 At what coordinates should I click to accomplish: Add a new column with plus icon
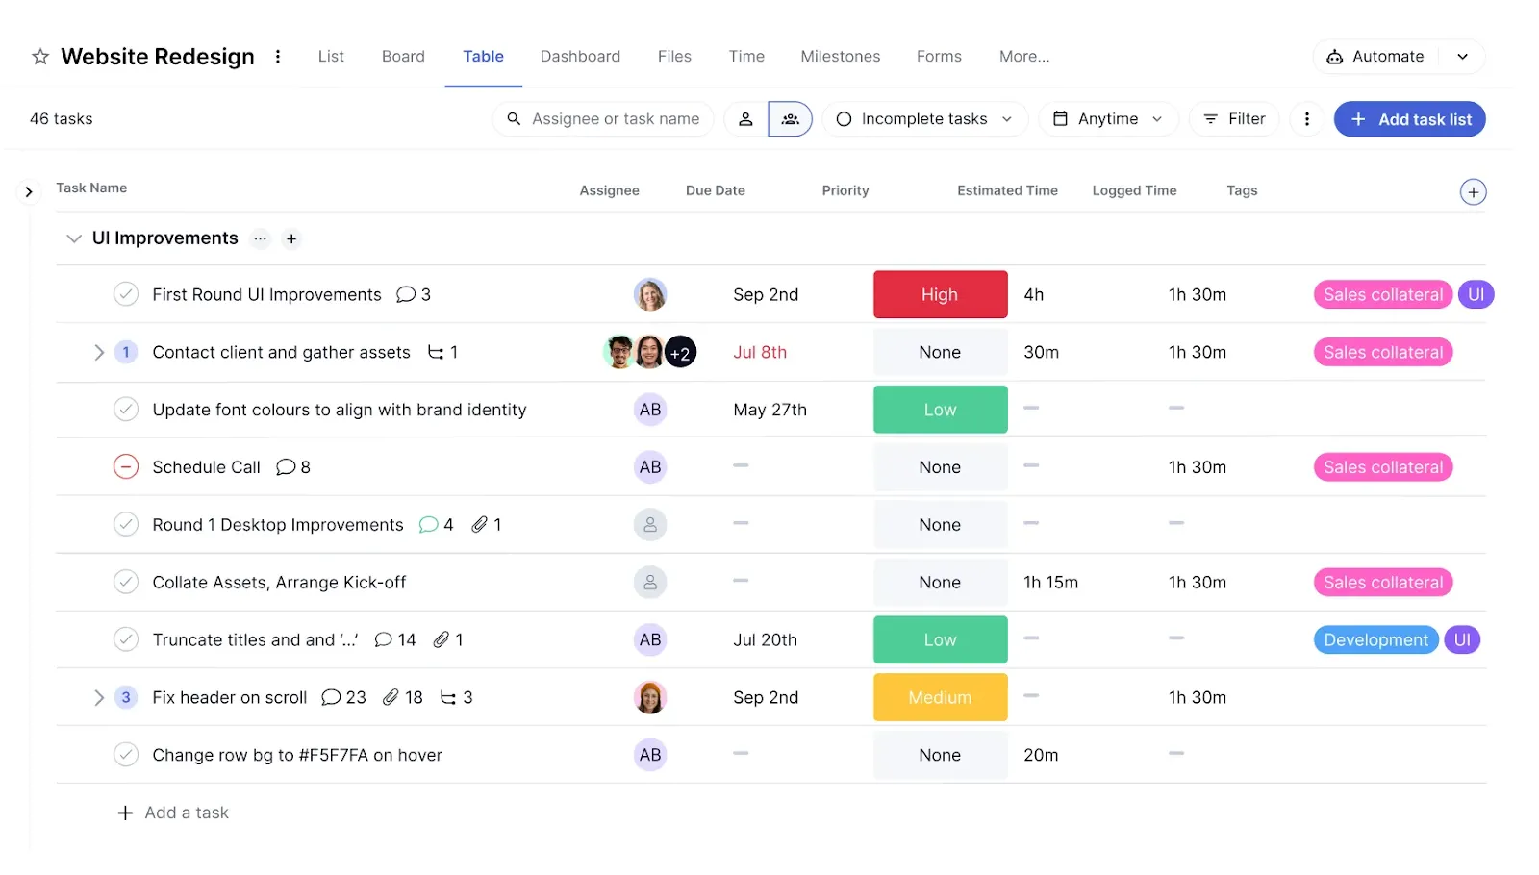coord(1473,192)
